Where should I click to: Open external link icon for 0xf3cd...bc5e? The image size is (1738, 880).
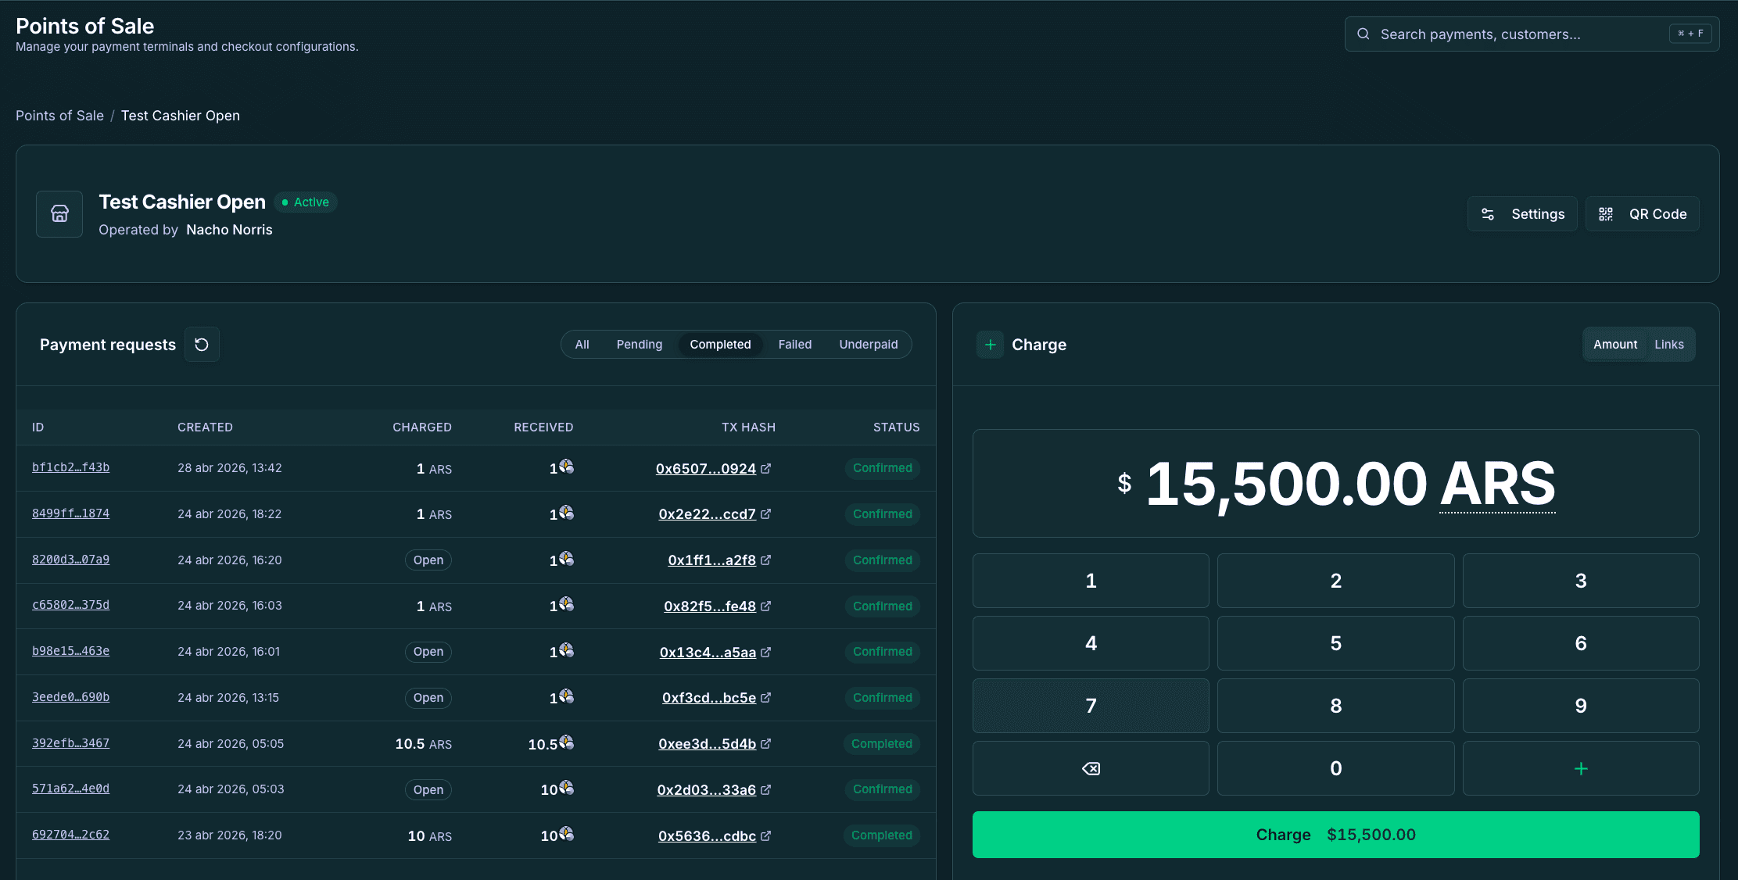[x=766, y=698]
